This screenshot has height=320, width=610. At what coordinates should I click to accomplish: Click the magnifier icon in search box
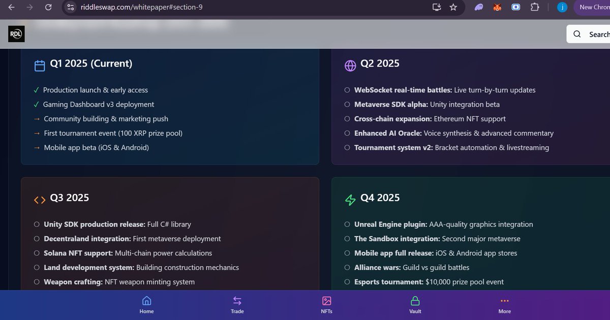[x=577, y=34]
